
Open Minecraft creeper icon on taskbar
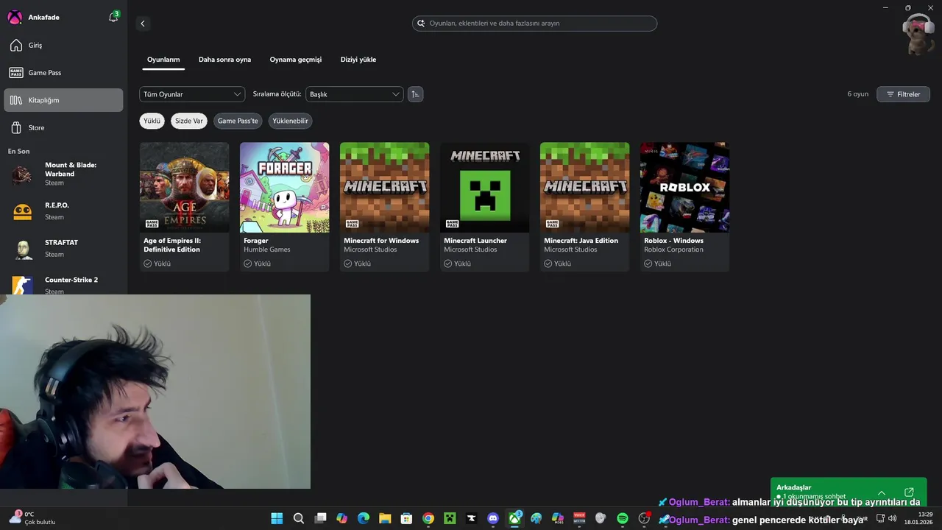450,518
